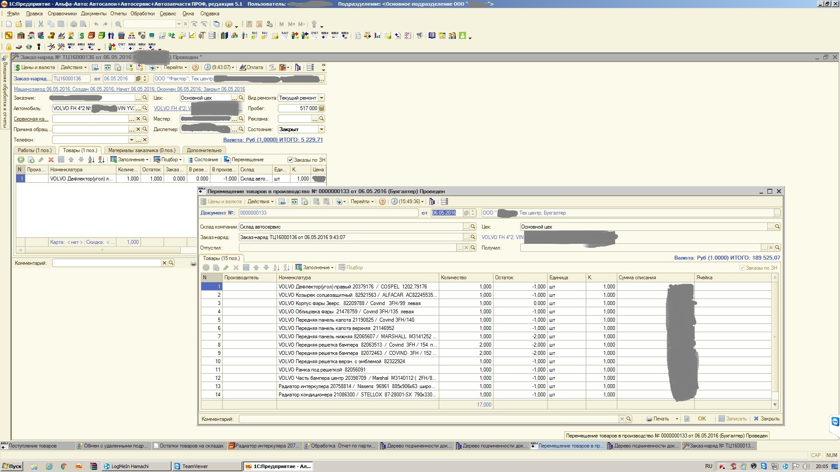Switch to Работы (1 поз.) tab
The height and width of the screenshot is (472, 840).
click(x=35, y=150)
